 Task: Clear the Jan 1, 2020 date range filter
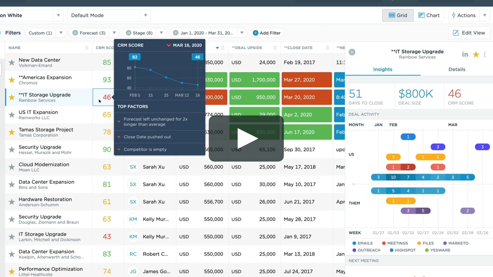click(176, 33)
